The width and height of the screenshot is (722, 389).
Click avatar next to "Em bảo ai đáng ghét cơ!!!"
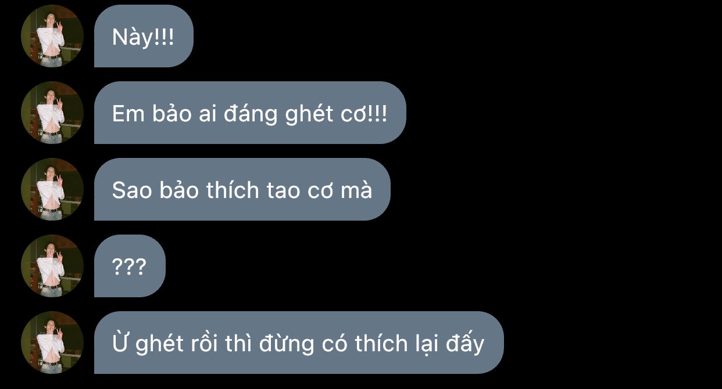(52, 113)
